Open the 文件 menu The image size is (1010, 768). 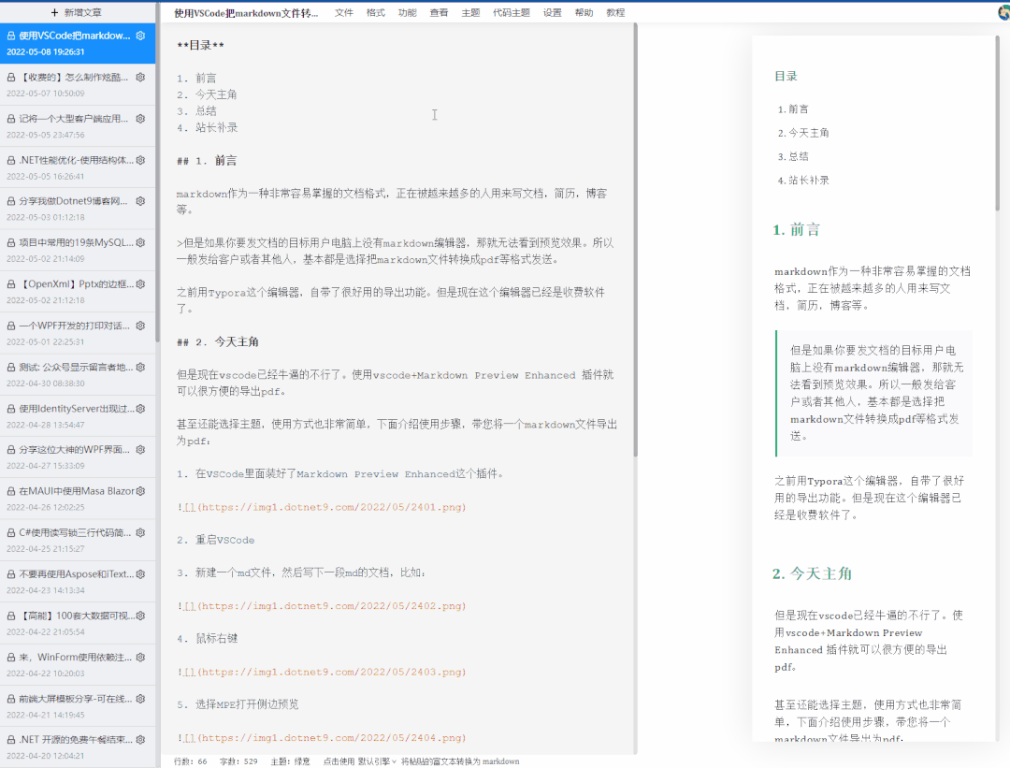[x=344, y=12]
